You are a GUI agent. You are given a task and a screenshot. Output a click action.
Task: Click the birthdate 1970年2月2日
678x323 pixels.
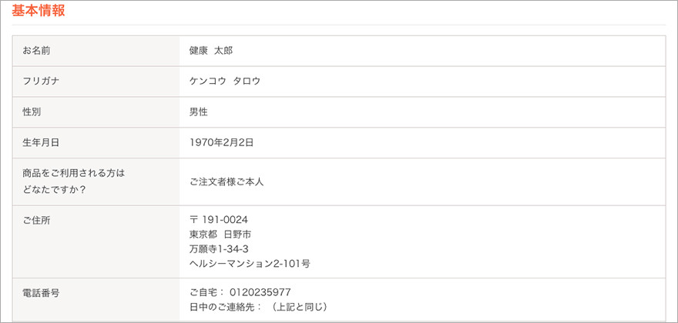[221, 143]
